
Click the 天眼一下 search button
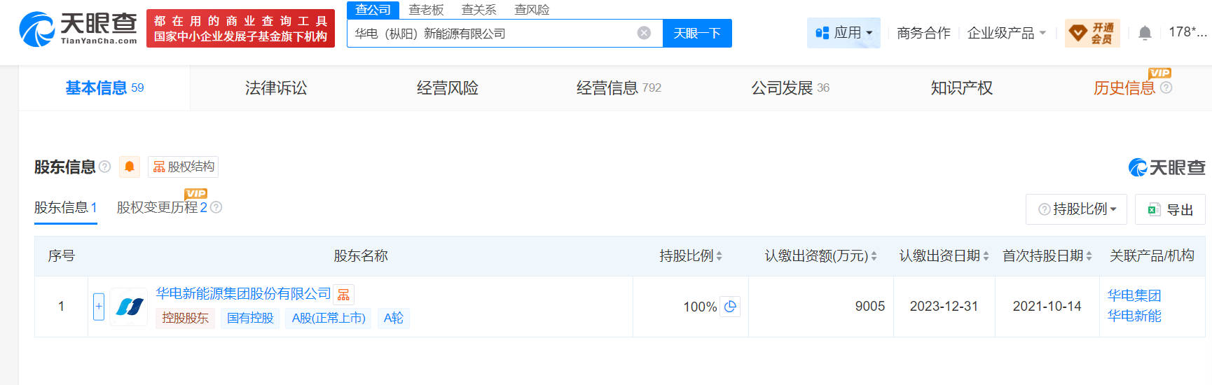[697, 33]
